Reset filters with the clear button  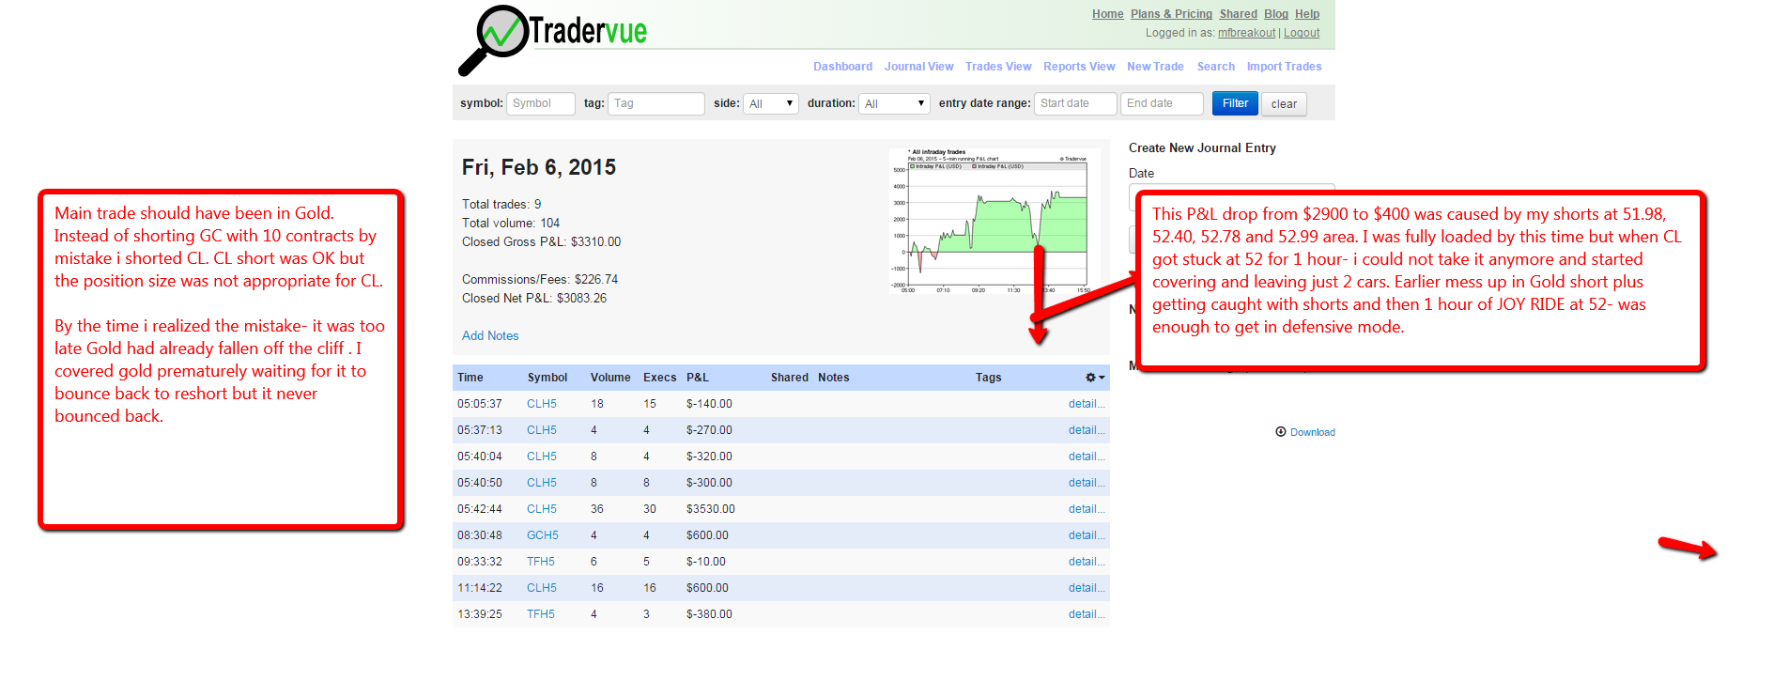[1284, 104]
